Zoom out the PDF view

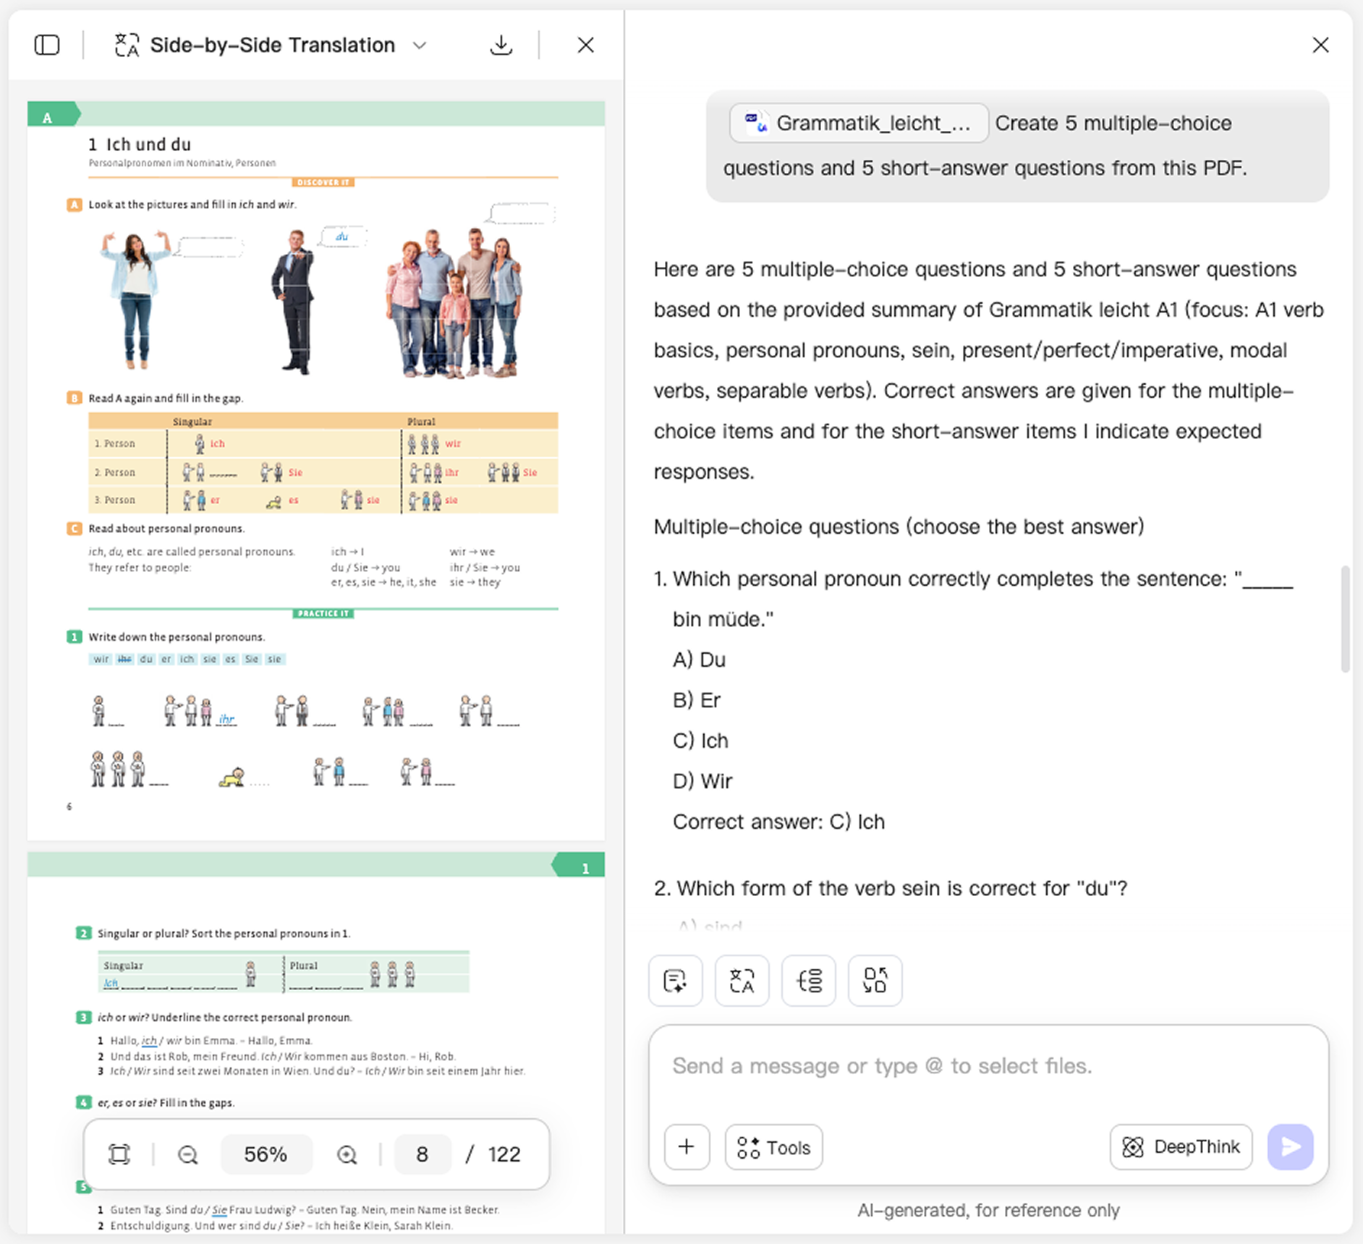[x=187, y=1154]
